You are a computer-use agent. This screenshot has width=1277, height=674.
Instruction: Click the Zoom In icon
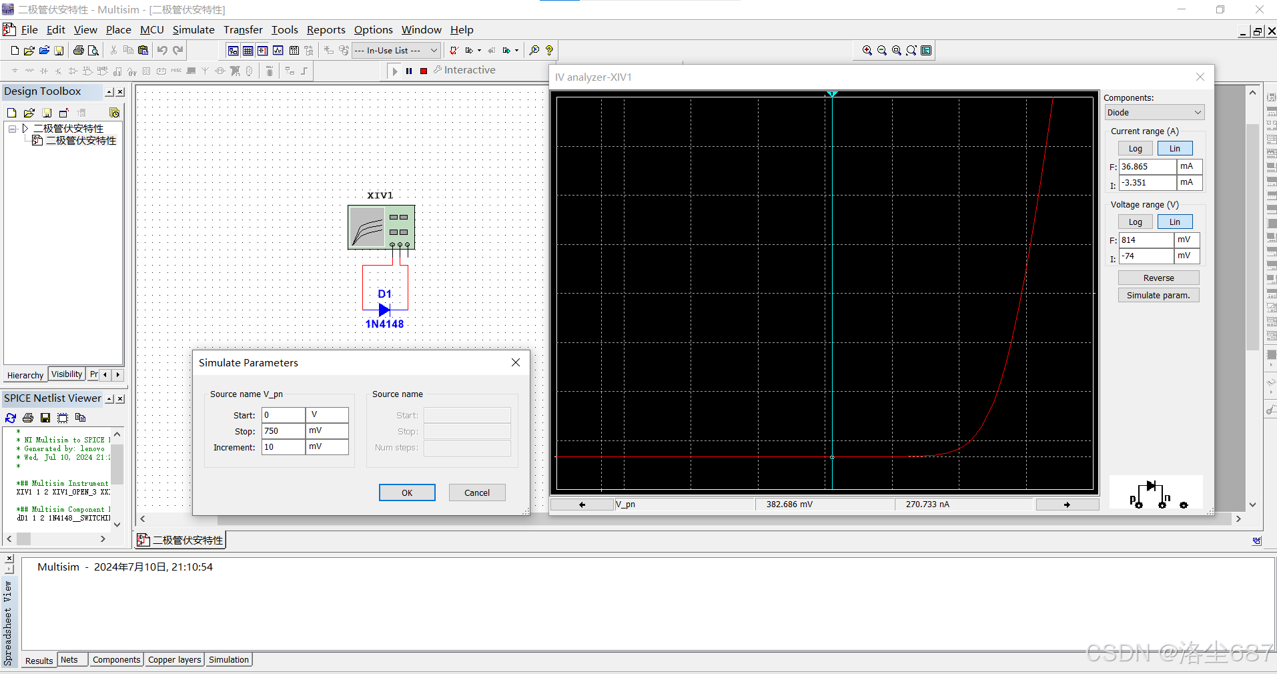click(x=867, y=50)
